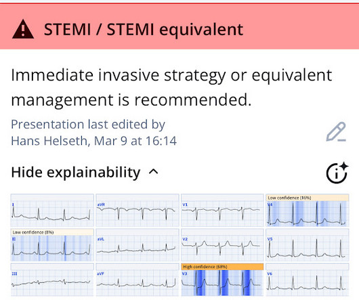Screen dimensions: 359x300
Task: Select the lead III ECG tile
Action: click(x=52, y=280)
